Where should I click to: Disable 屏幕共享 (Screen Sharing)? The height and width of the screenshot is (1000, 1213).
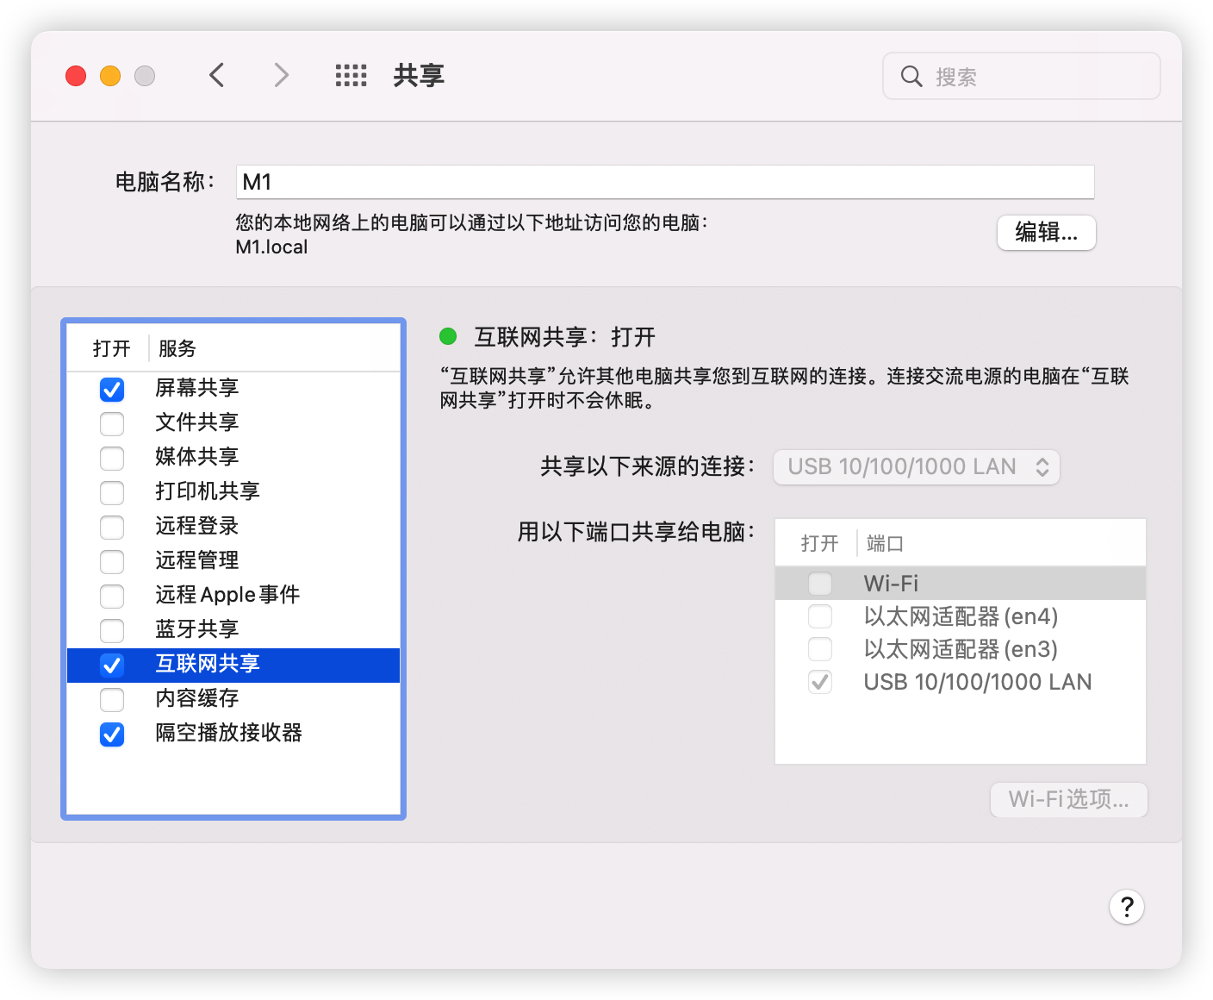click(112, 389)
